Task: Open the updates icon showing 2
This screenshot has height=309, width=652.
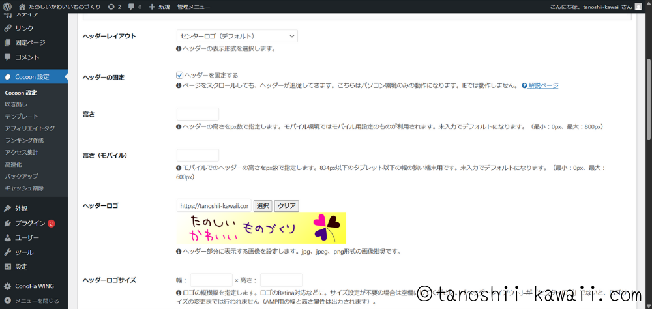Action: (x=114, y=7)
